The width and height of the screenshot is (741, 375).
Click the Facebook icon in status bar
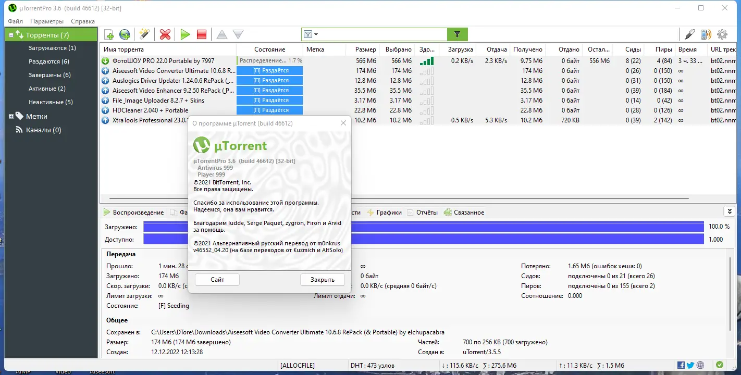coord(681,365)
